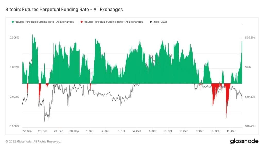Click the red Futures Perpetual Funding Rate legend label
This screenshot has height=148, width=264.
click(113, 22)
